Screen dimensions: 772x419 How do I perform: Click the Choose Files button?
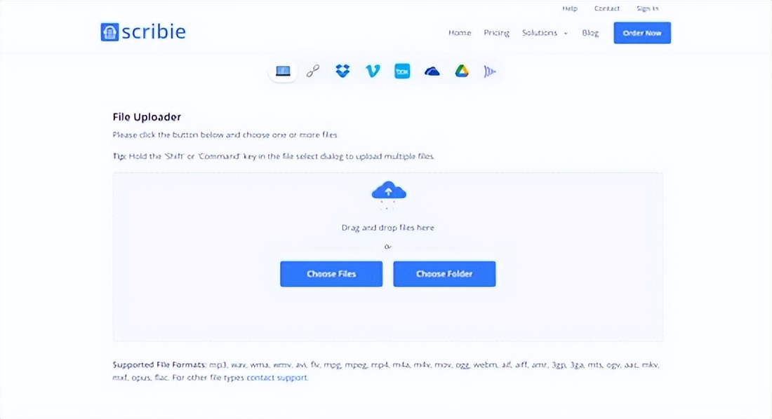click(331, 274)
